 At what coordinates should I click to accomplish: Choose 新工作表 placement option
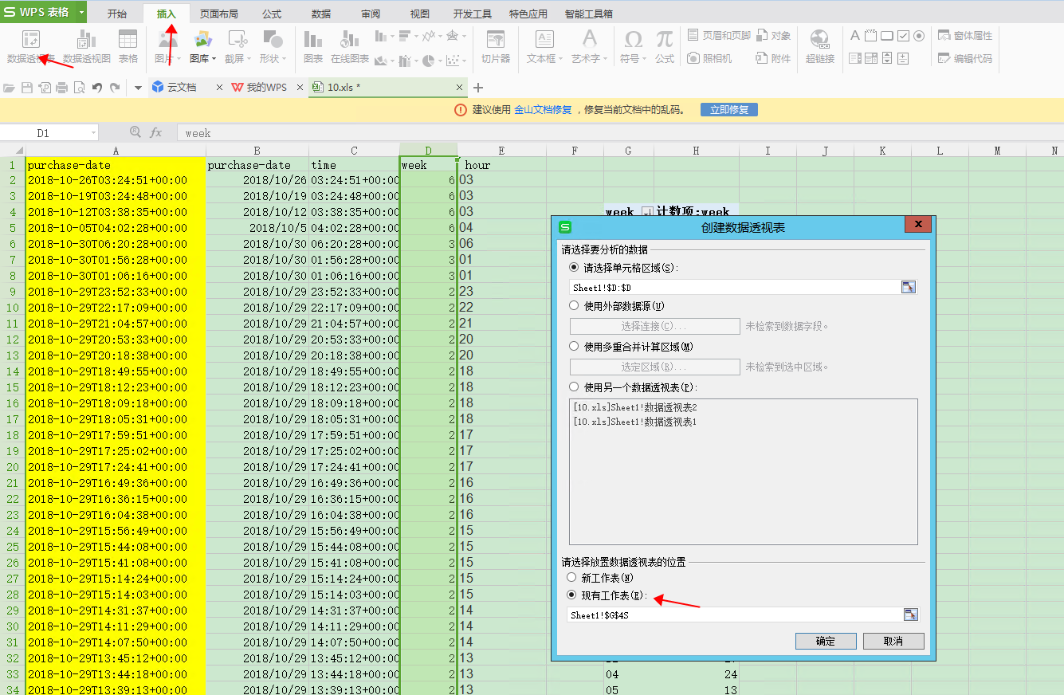point(571,577)
